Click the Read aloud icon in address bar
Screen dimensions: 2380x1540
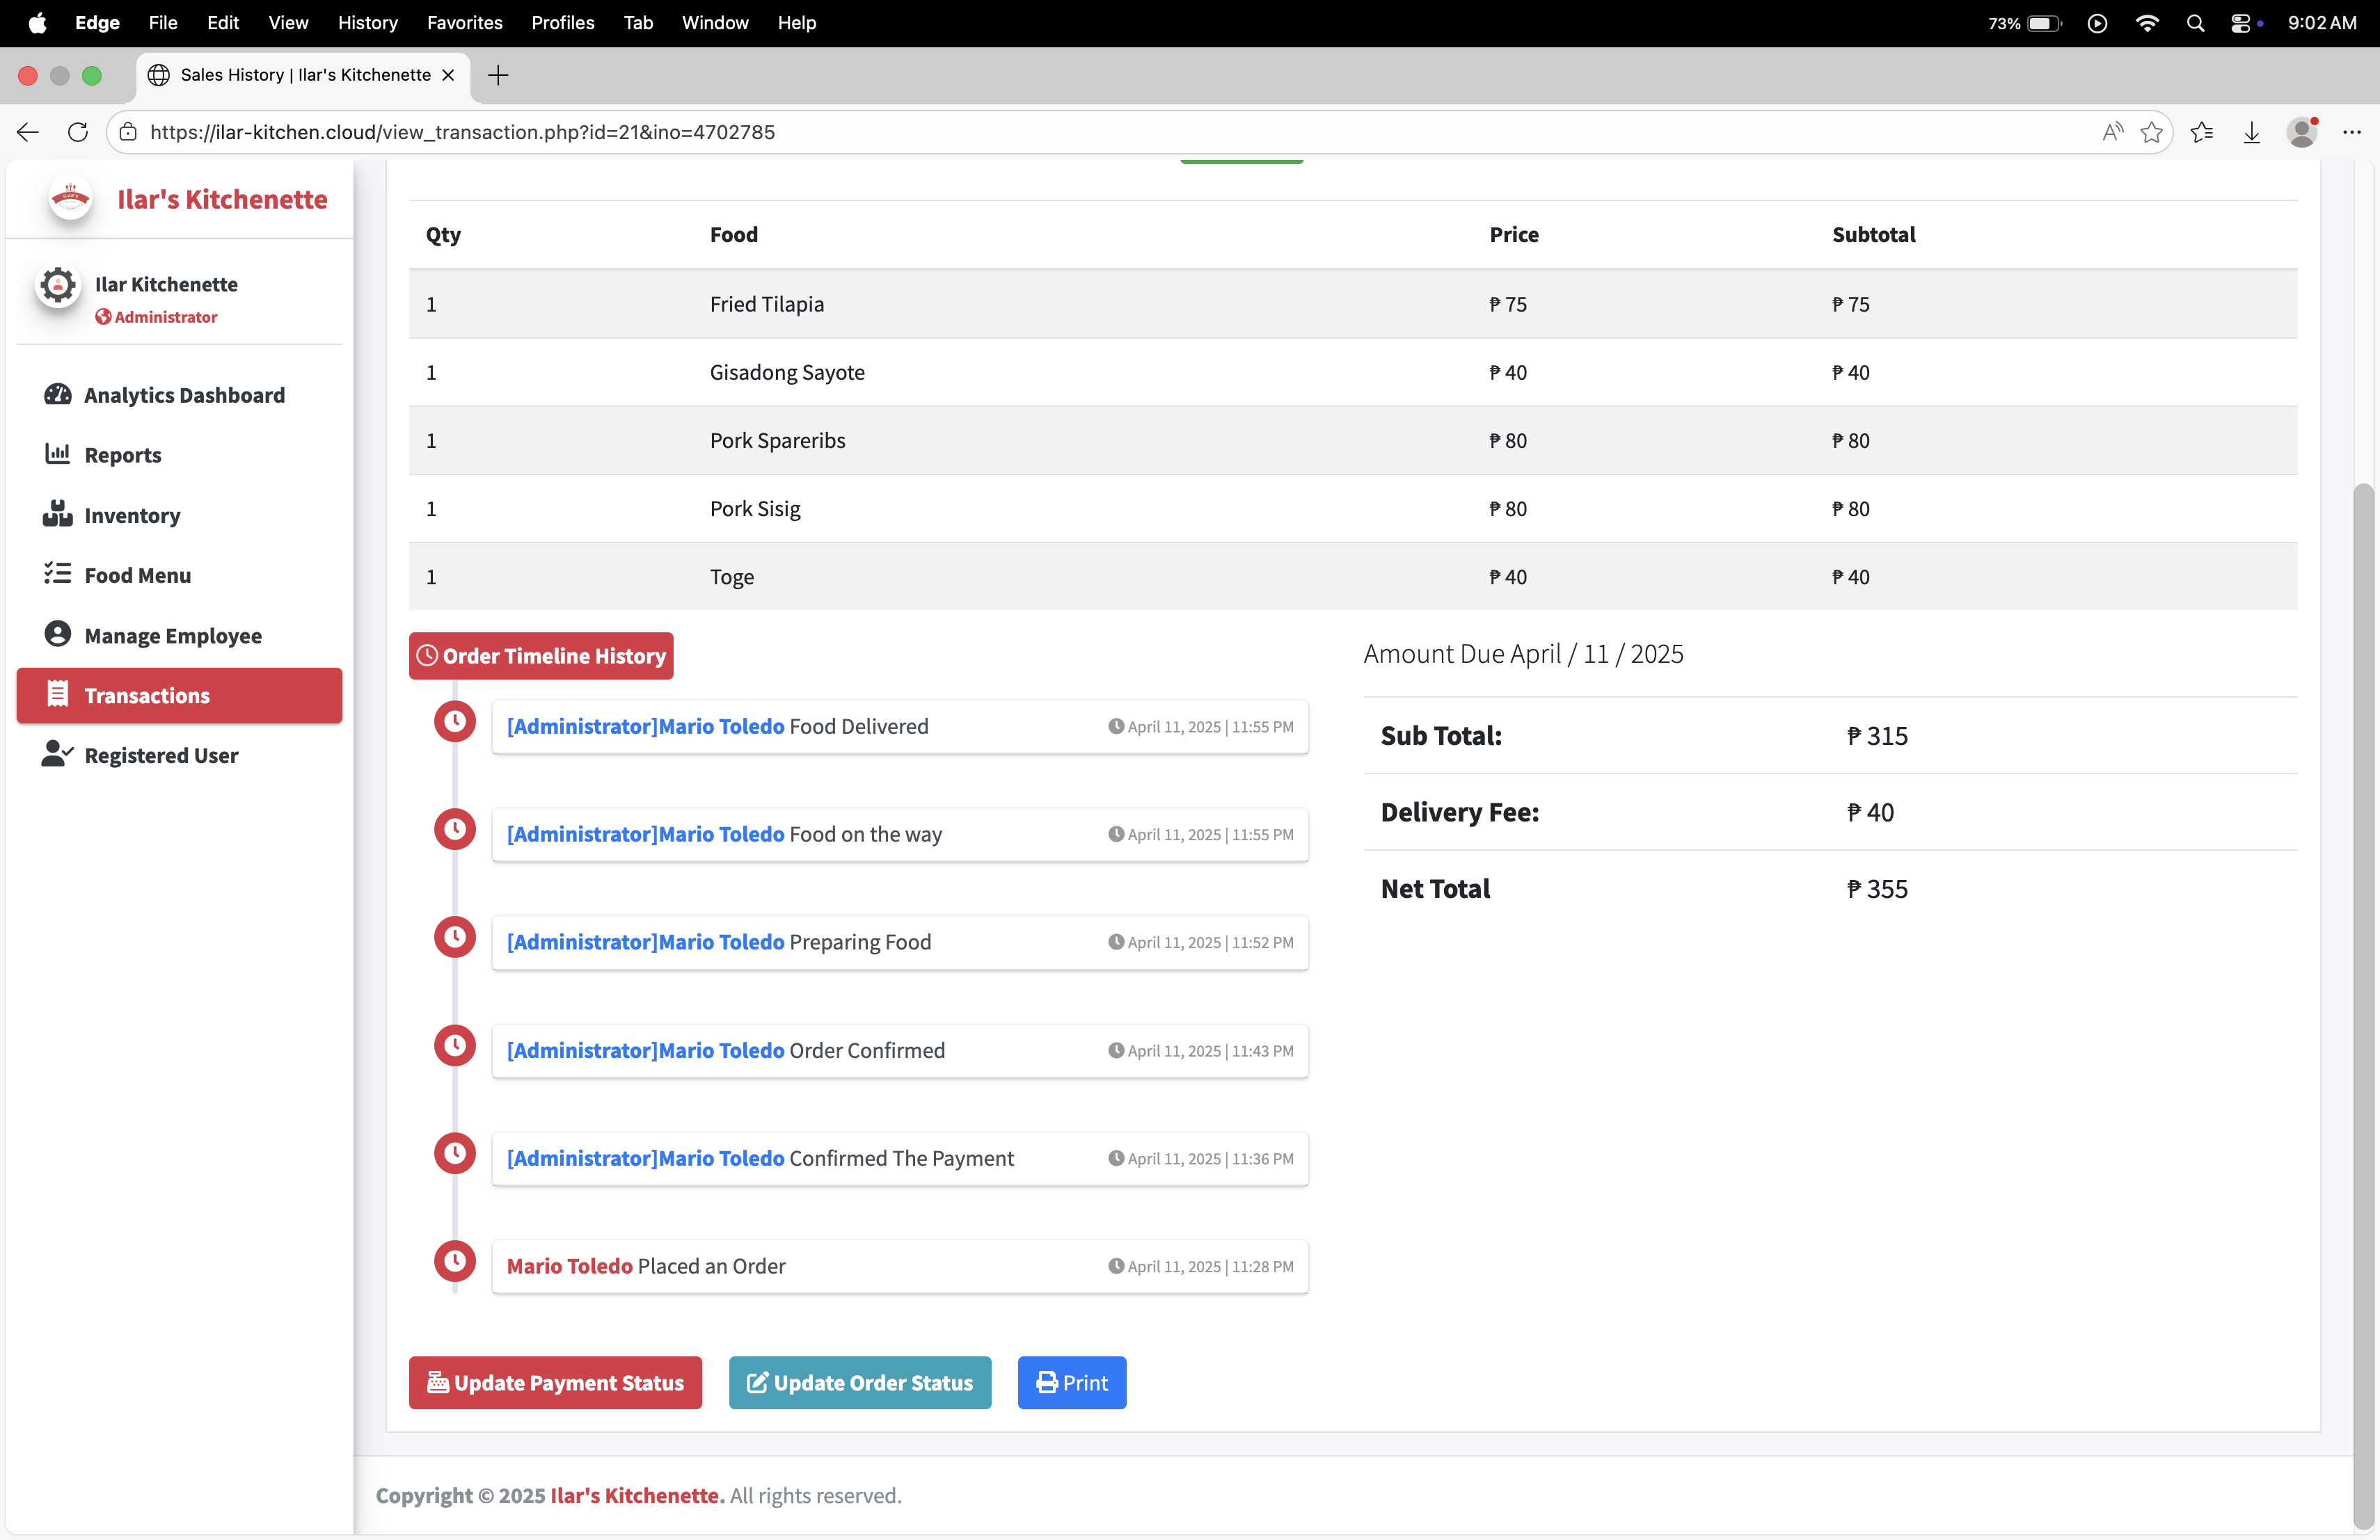2112,132
